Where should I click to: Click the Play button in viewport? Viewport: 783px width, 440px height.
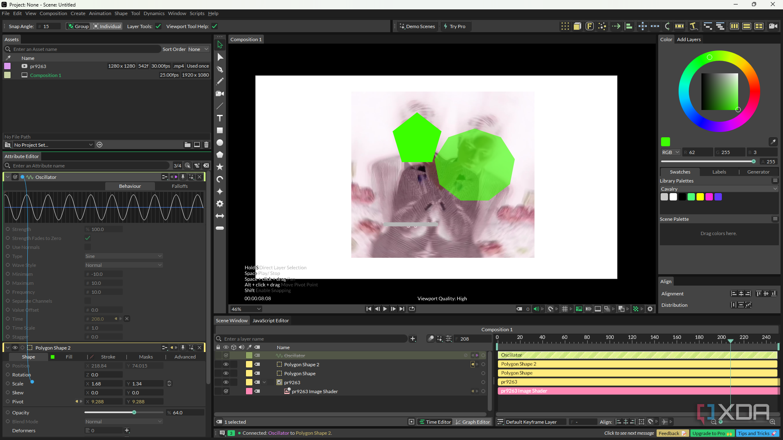pyautogui.click(x=385, y=309)
